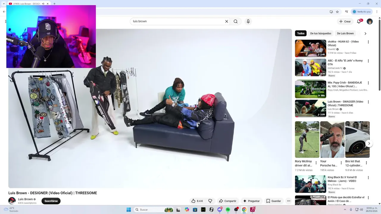Open Chrome media controls icon
Viewport: 381px width, 214px height.
coord(346,12)
